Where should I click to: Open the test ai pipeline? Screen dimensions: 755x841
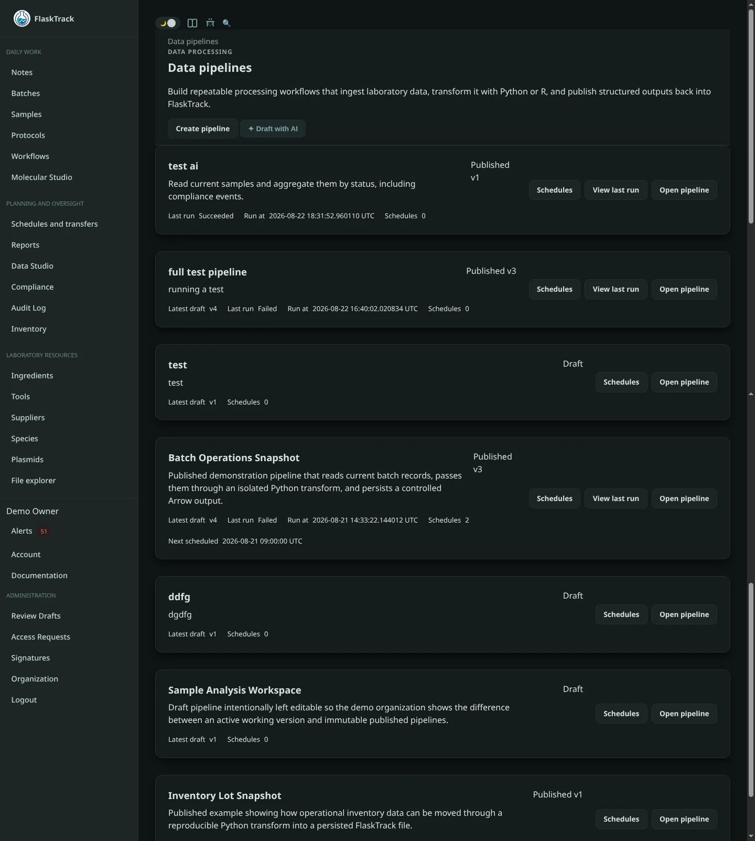(684, 190)
